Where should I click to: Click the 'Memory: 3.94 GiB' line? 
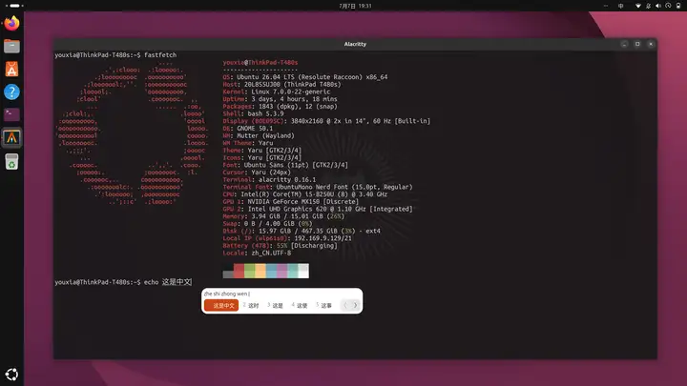coord(283,216)
